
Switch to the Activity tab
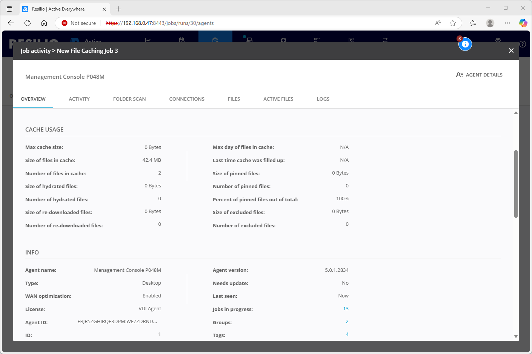79,99
